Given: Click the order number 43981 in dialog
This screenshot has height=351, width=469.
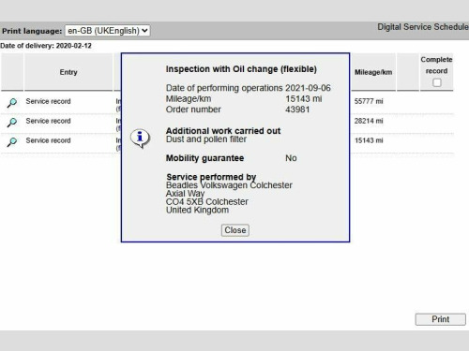Looking at the screenshot, I should [297, 110].
